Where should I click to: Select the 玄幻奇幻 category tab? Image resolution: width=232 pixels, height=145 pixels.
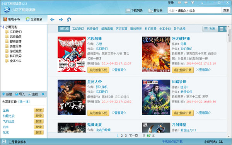pos(78,29)
